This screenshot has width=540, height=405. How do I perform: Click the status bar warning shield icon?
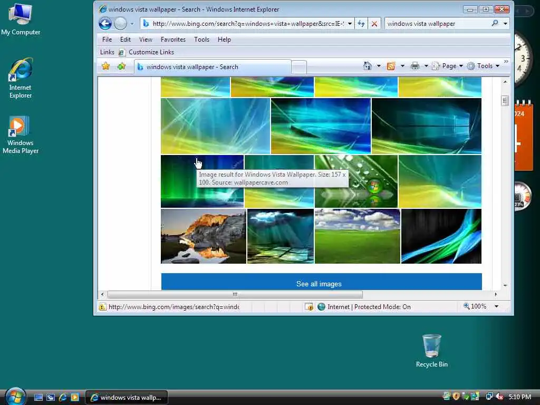click(x=102, y=307)
